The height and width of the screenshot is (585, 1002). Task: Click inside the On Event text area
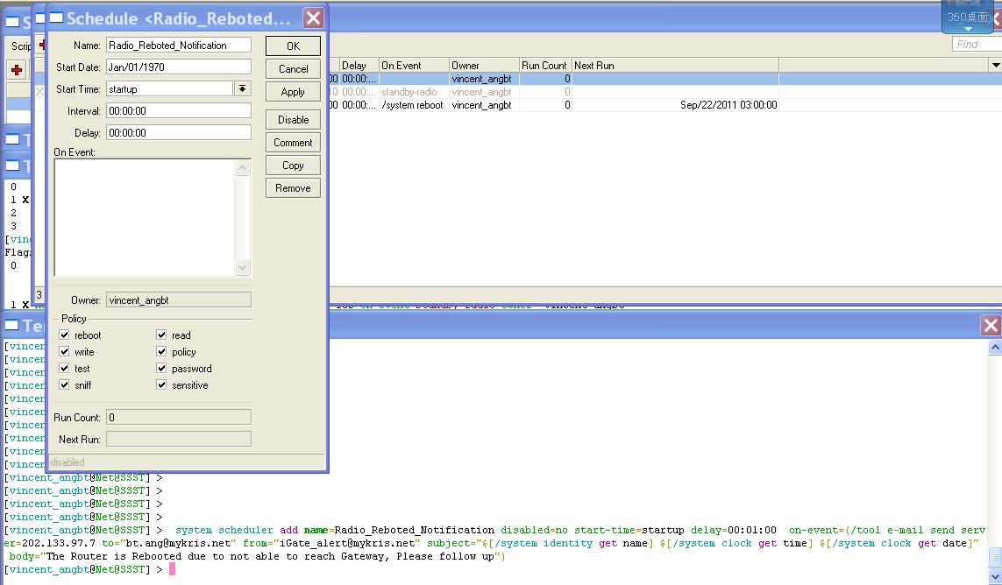pyautogui.click(x=145, y=217)
